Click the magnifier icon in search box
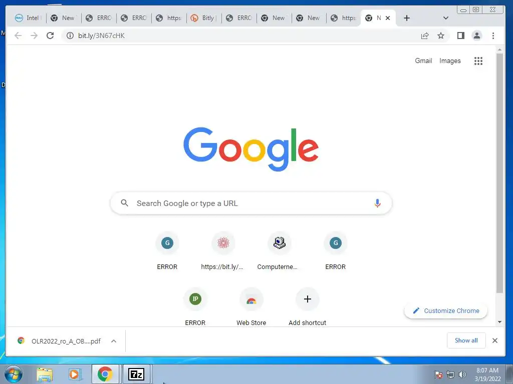The image size is (513, 384). [x=124, y=203]
